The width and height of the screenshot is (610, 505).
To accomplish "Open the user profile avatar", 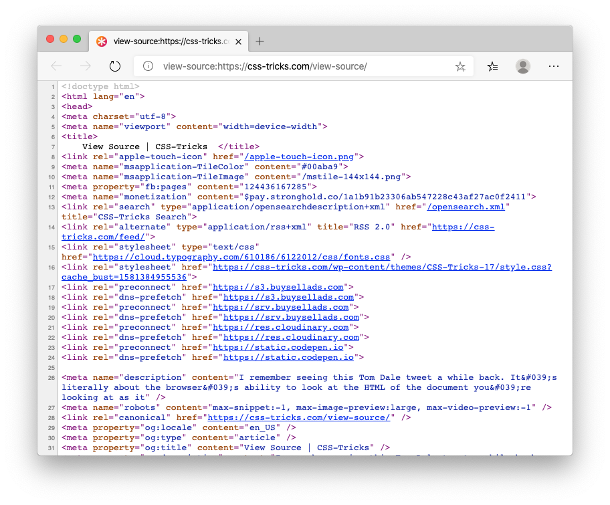I will [523, 66].
